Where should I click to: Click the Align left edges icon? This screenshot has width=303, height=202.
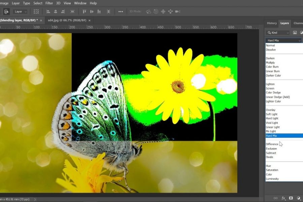pyautogui.click(x=48, y=11)
